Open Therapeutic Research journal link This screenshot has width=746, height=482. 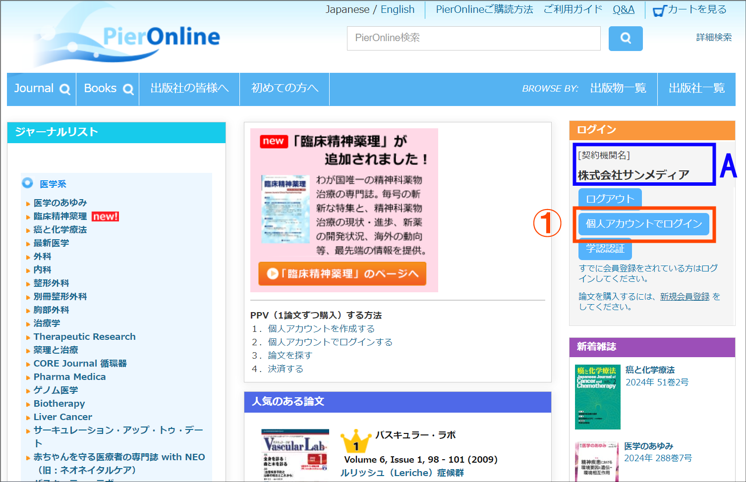click(84, 336)
